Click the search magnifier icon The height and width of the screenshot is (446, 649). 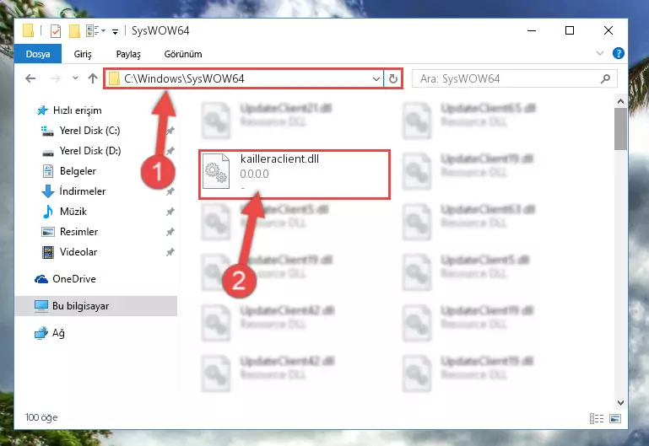(606, 78)
